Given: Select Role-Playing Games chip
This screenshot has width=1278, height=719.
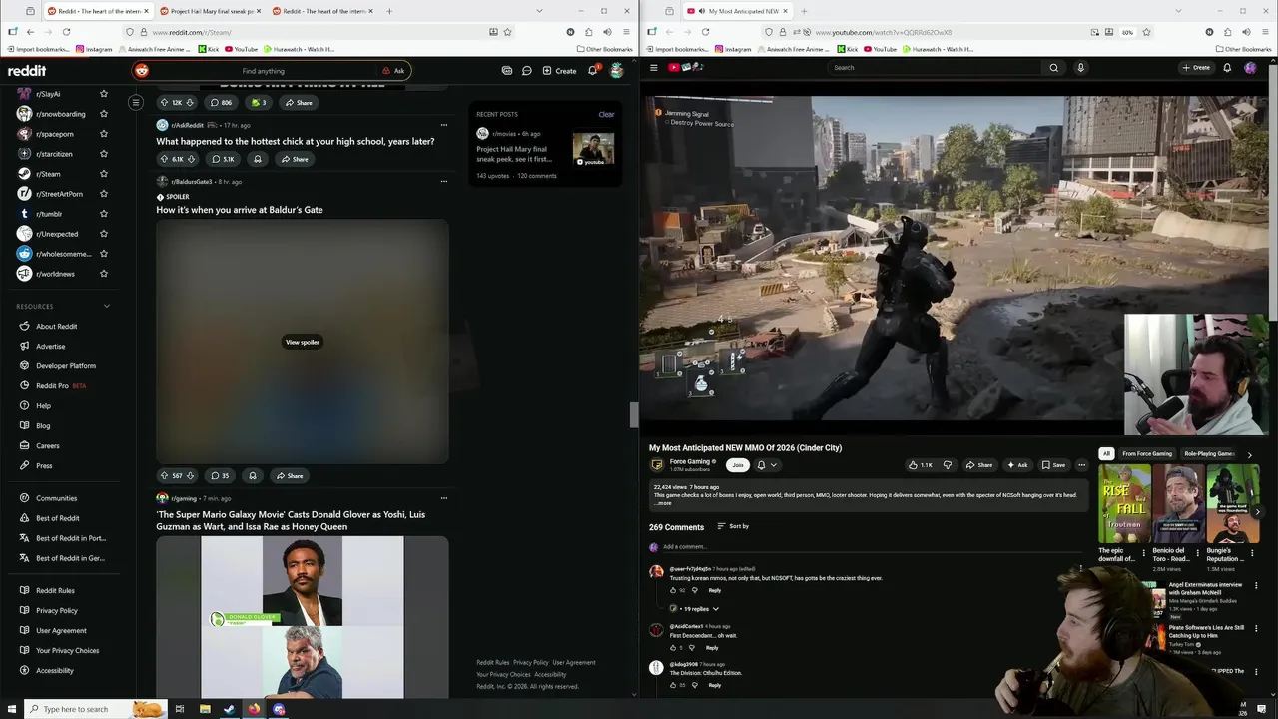Looking at the screenshot, I should pos(1209,454).
